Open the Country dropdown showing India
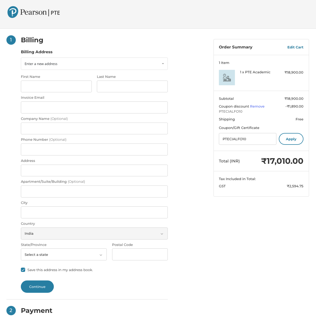Screen dimensions: 316x319 pos(94,234)
